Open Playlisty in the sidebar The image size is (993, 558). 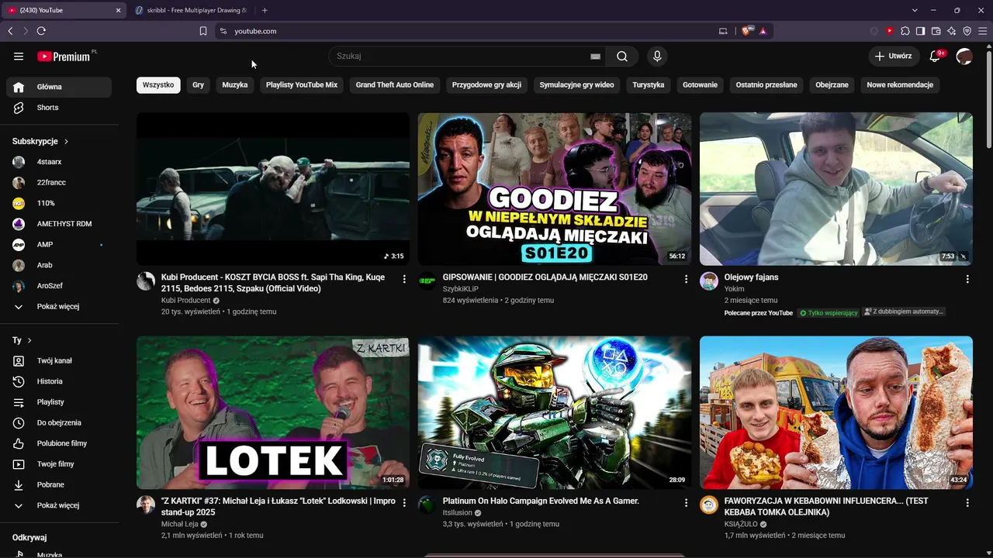[59, 402]
